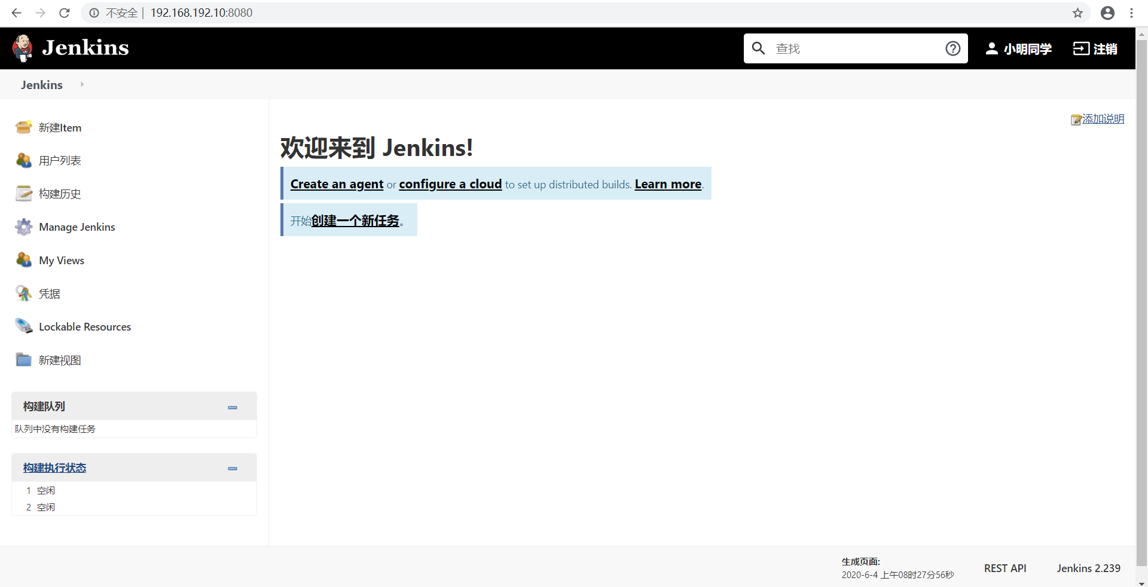Click the My Views people icon
This screenshot has height=587, width=1148.
tap(24, 260)
